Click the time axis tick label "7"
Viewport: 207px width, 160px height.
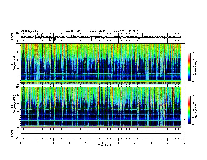135,143
